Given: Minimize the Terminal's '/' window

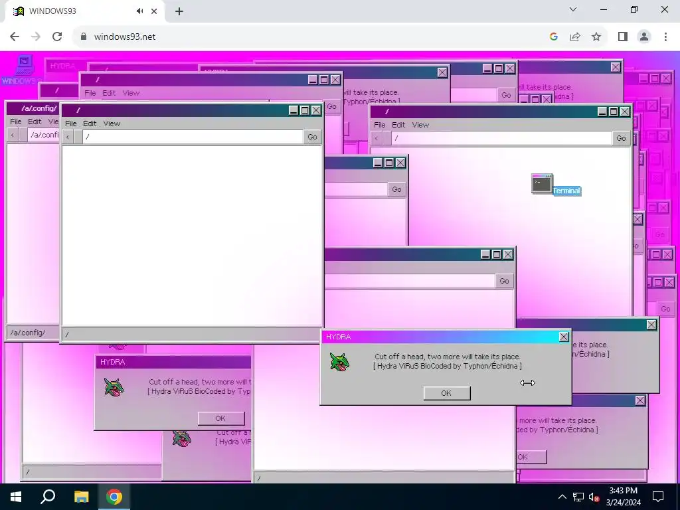Looking at the screenshot, I should click(x=602, y=112).
